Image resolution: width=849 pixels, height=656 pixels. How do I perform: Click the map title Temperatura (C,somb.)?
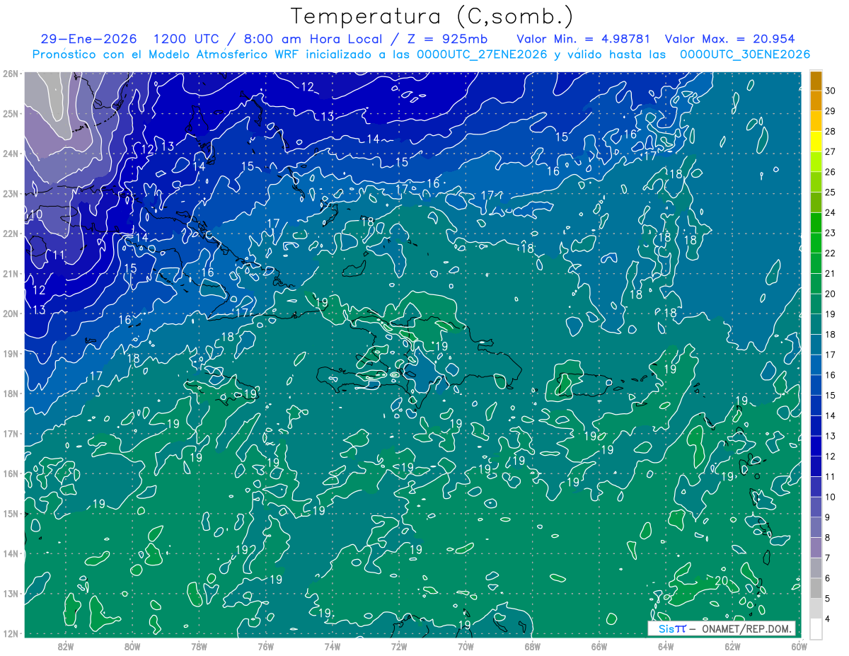(x=432, y=16)
